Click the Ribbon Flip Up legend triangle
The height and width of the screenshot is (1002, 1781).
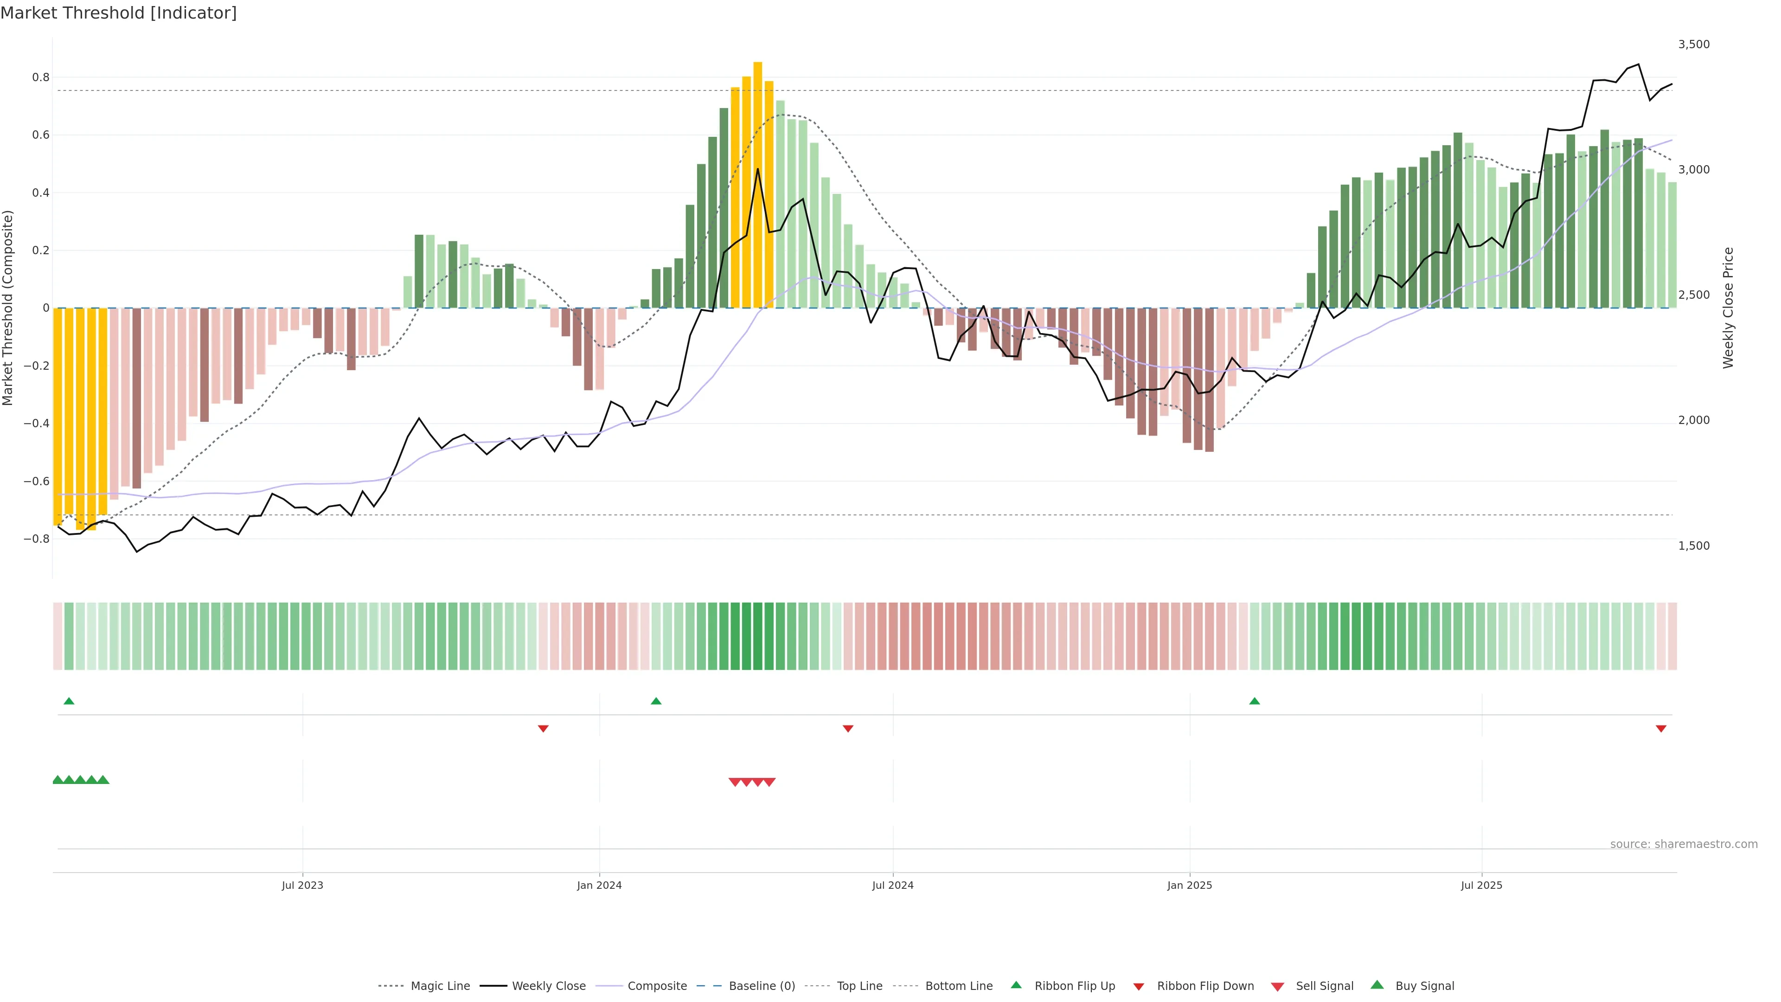1016,985
